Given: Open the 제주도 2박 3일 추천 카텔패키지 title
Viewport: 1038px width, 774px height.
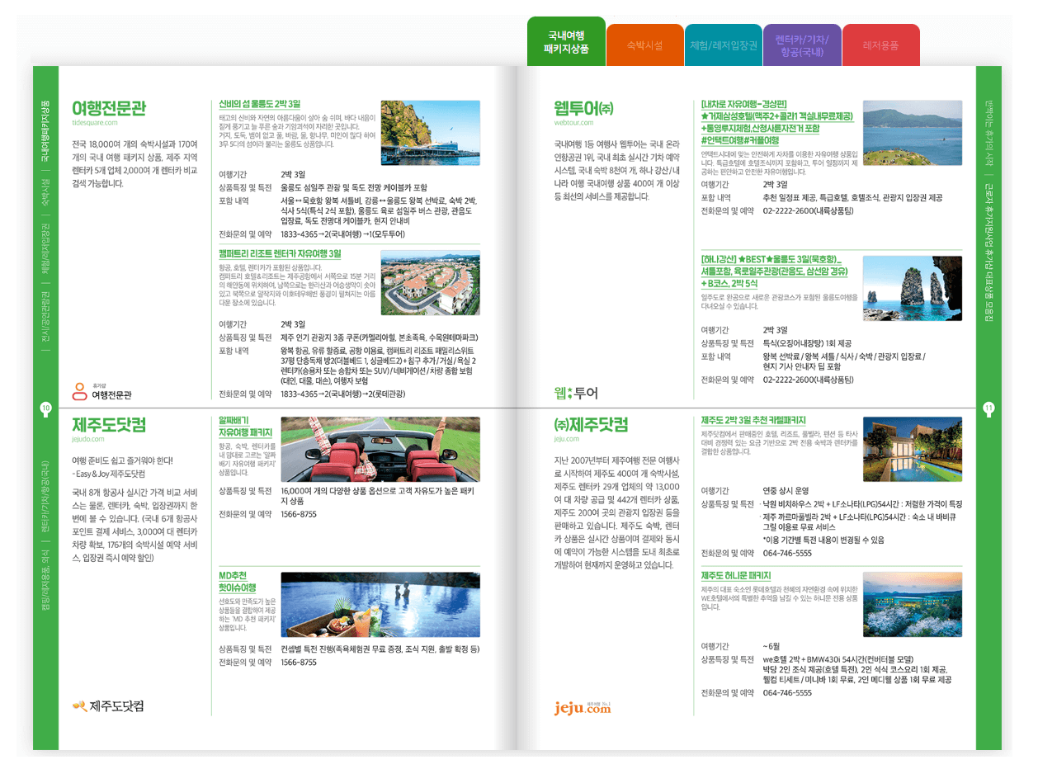Looking at the screenshot, I should pyautogui.click(x=753, y=421).
